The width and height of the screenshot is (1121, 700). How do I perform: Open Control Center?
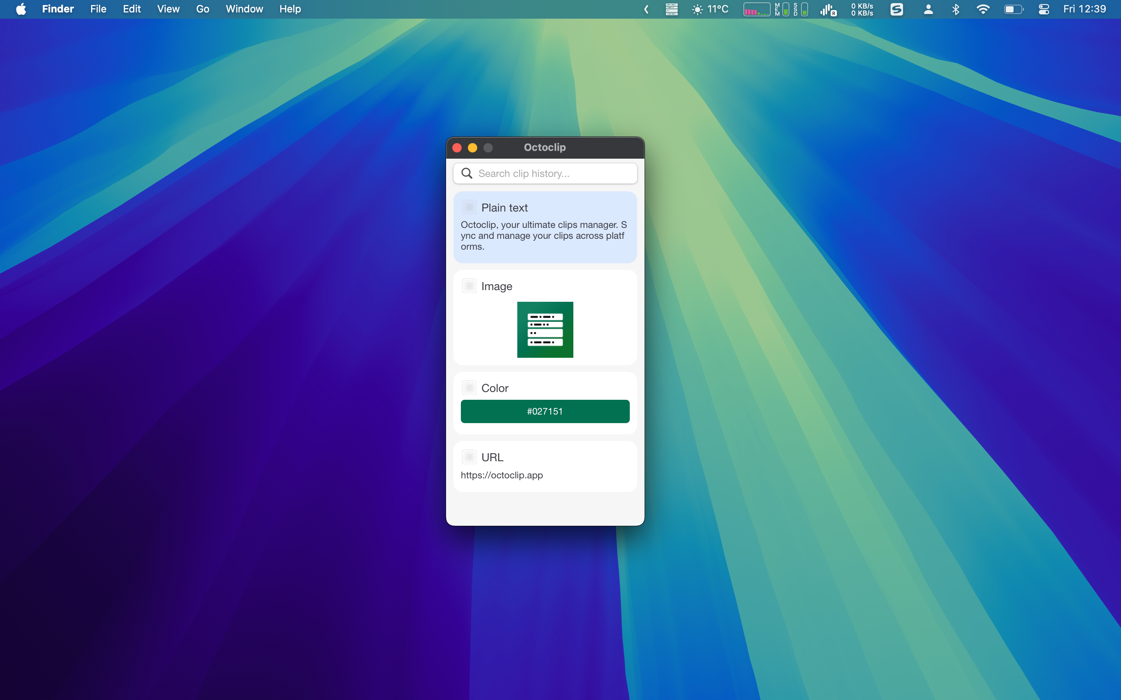click(1044, 9)
